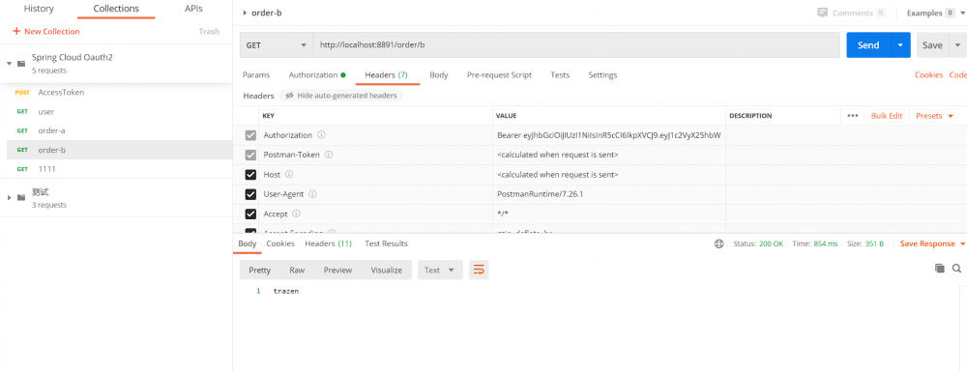Viewport: 967px width, 371px height.
Task: Click the info icon beside Accept key
Action: [x=296, y=214]
